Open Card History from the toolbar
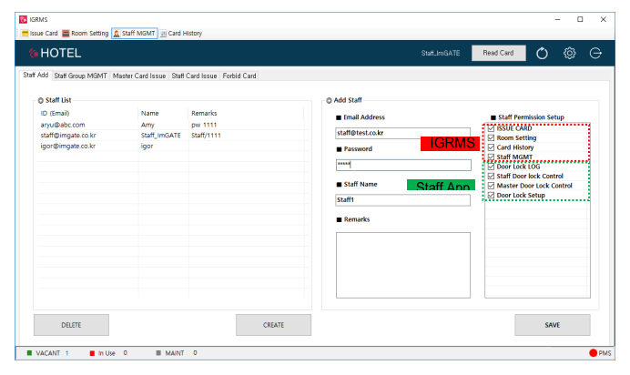 tap(181, 34)
